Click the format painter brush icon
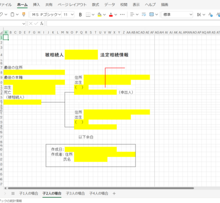The height and width of the screenshot is (203, 220). (24, 14)
